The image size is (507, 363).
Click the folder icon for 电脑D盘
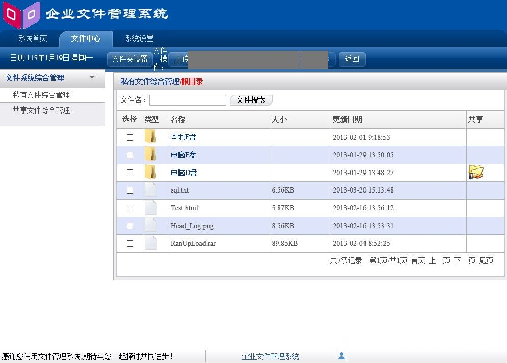(x=150, y=173)
